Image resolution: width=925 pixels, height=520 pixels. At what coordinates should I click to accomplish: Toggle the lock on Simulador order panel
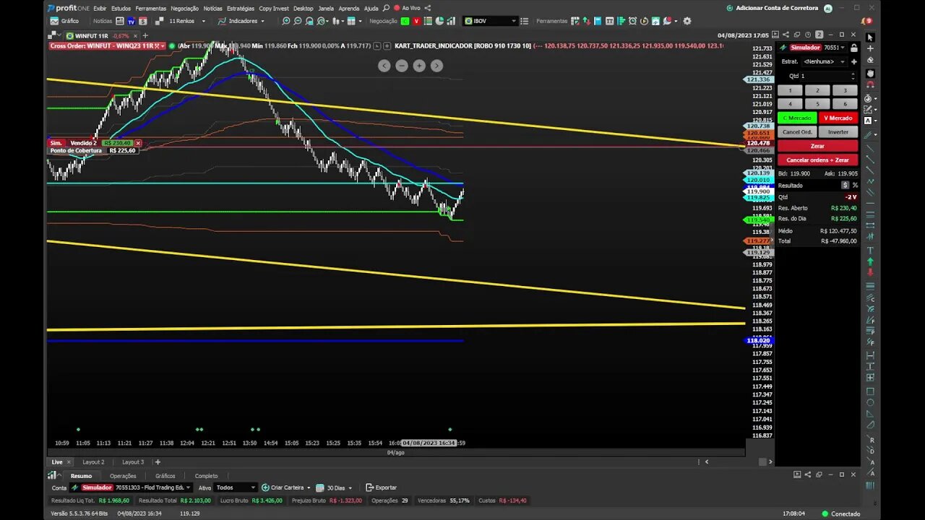(x=853, y=48)
